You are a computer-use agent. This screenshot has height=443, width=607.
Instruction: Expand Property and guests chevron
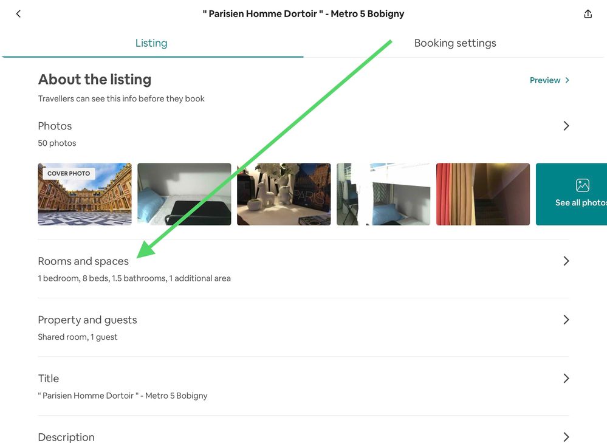click(x=566, y=320)
